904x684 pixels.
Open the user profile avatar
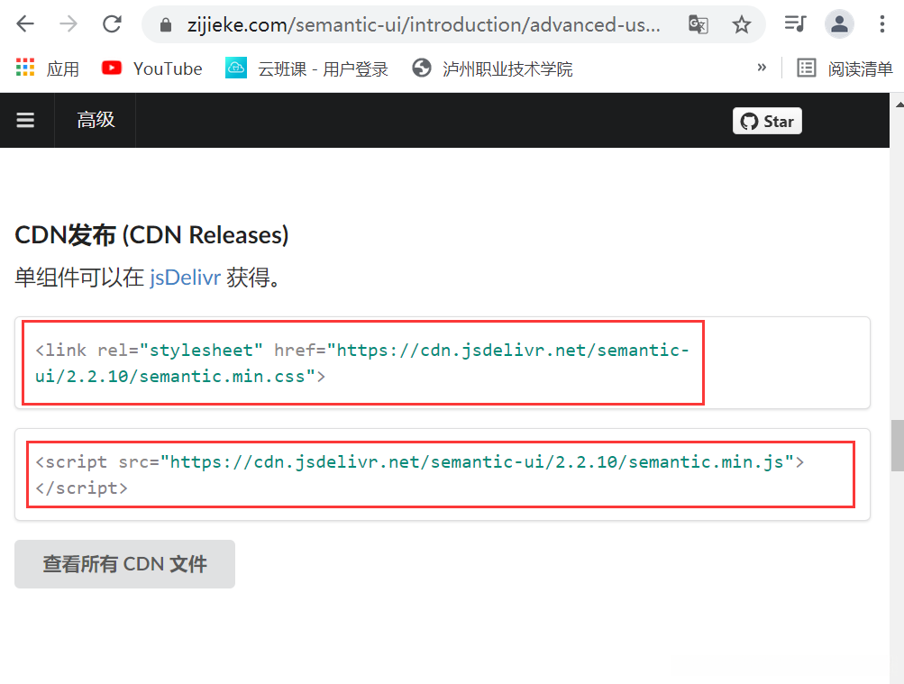pyautogui.click(x=839, y=24)
